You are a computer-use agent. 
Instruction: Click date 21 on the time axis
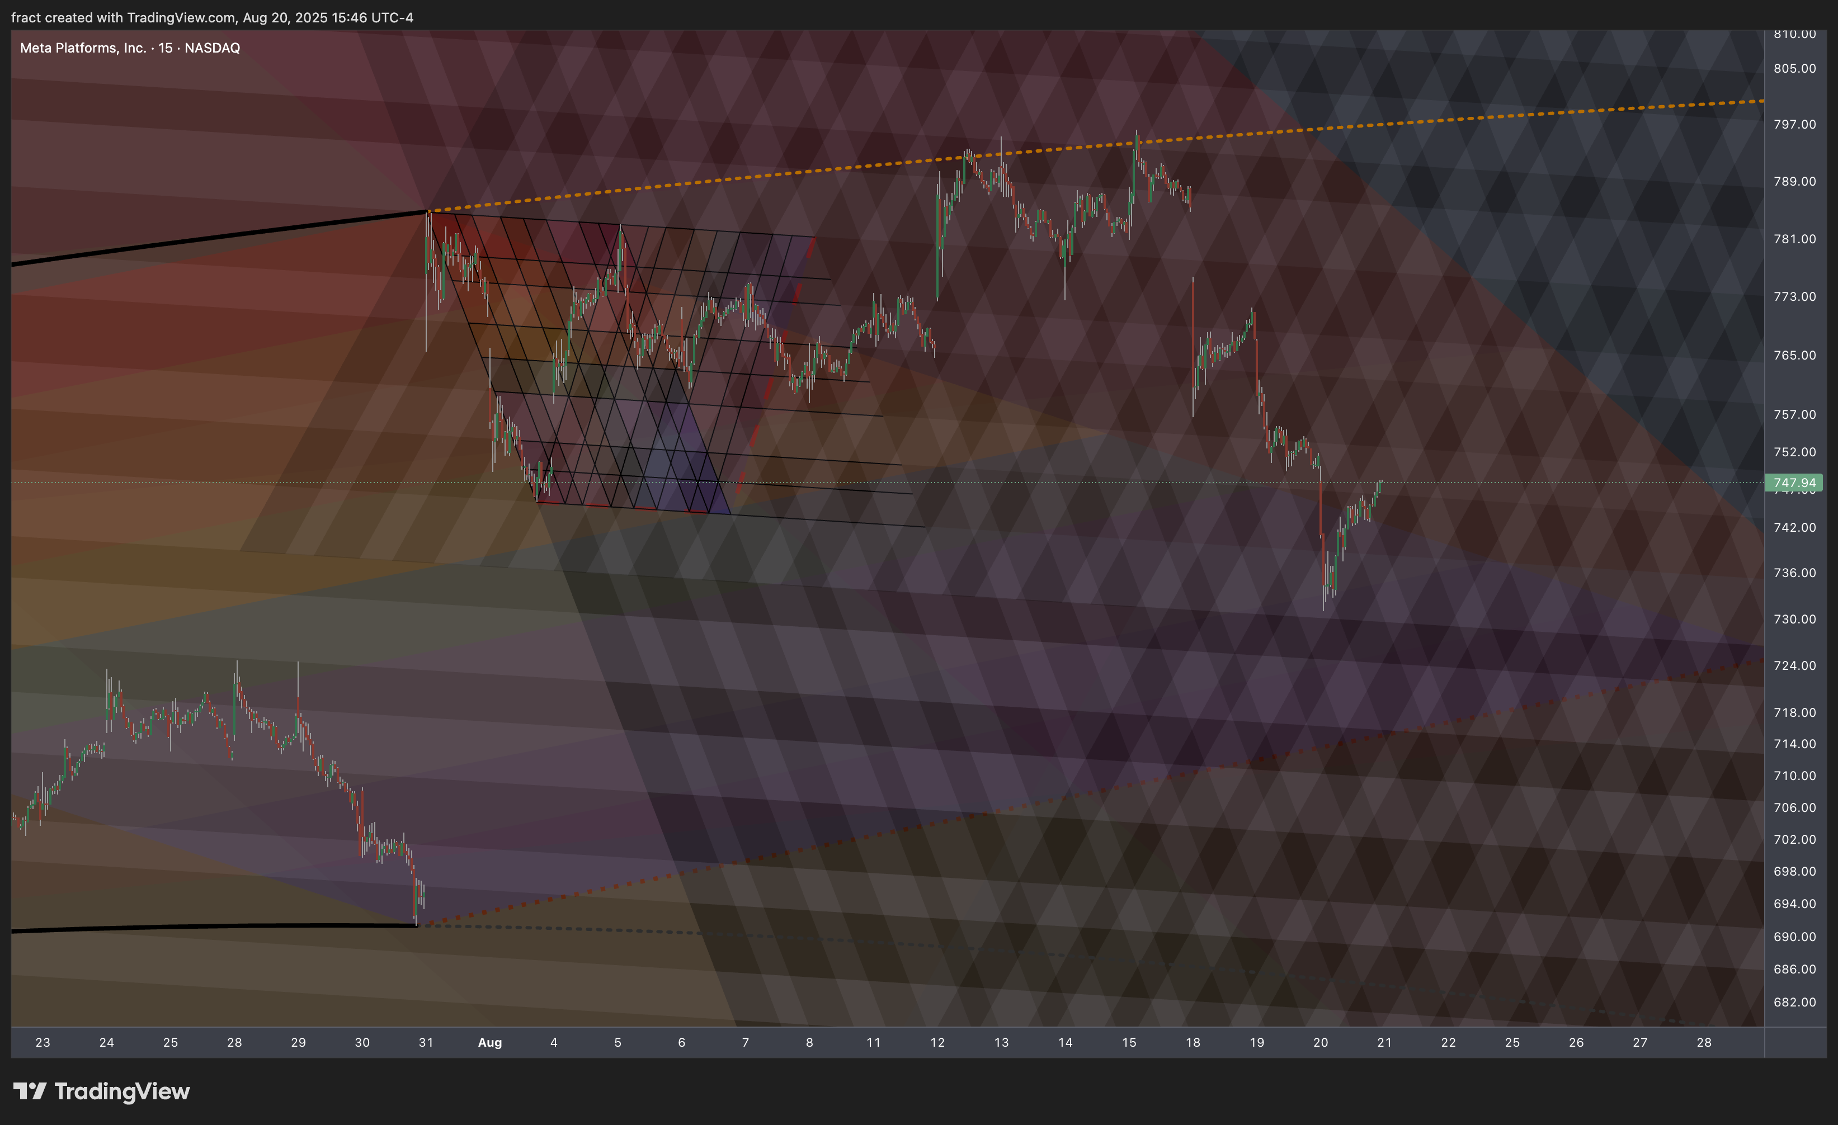pos(1384,1042)
